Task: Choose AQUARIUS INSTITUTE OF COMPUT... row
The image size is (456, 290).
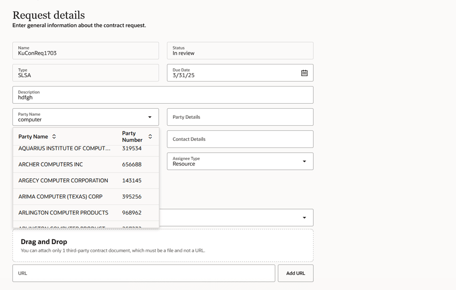Action: point(64,149)
